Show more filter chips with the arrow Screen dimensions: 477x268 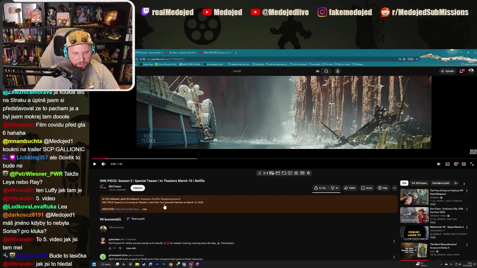pos(464,184)
